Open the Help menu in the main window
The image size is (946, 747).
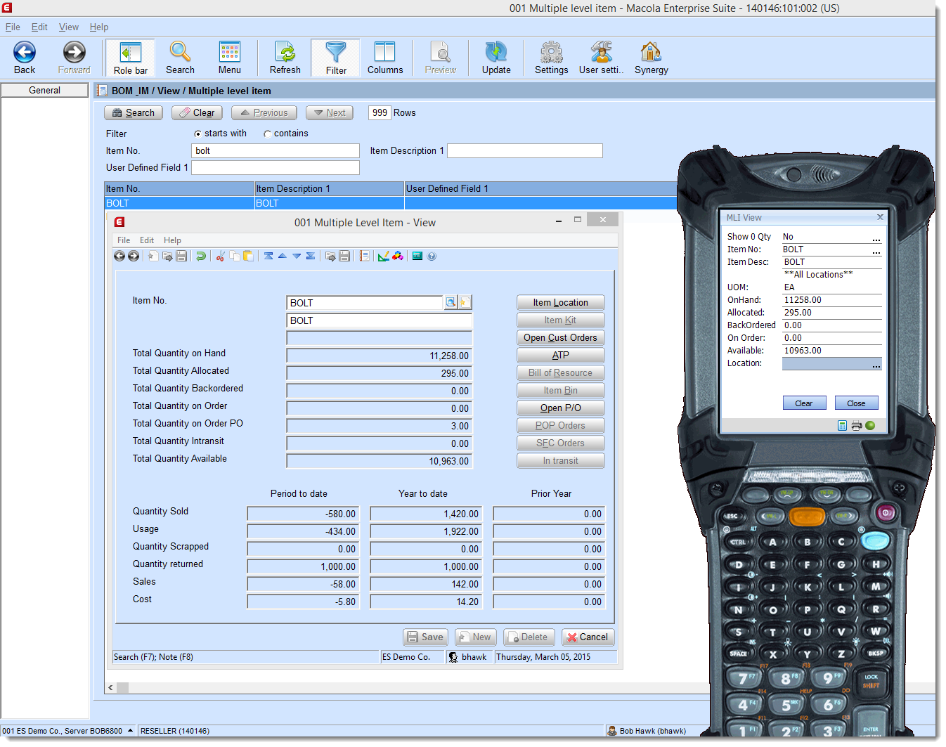coord(99,27)
